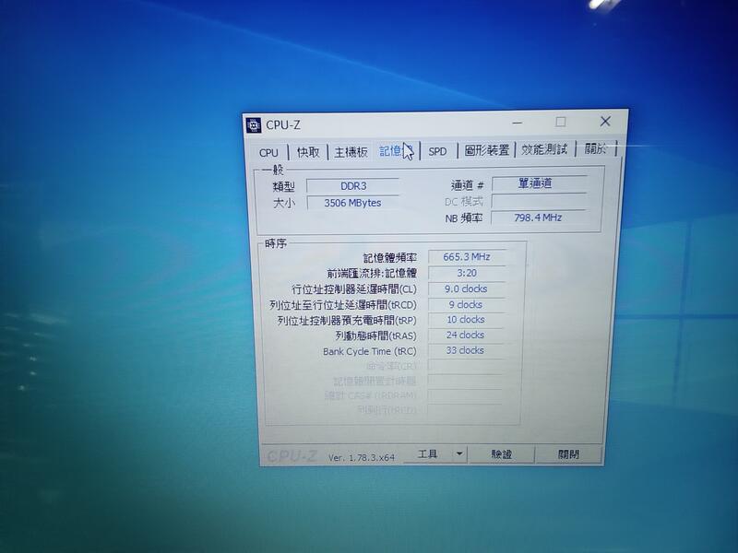Switch to the CPU tab
The image size is (738, 553).
click(268, 150)
